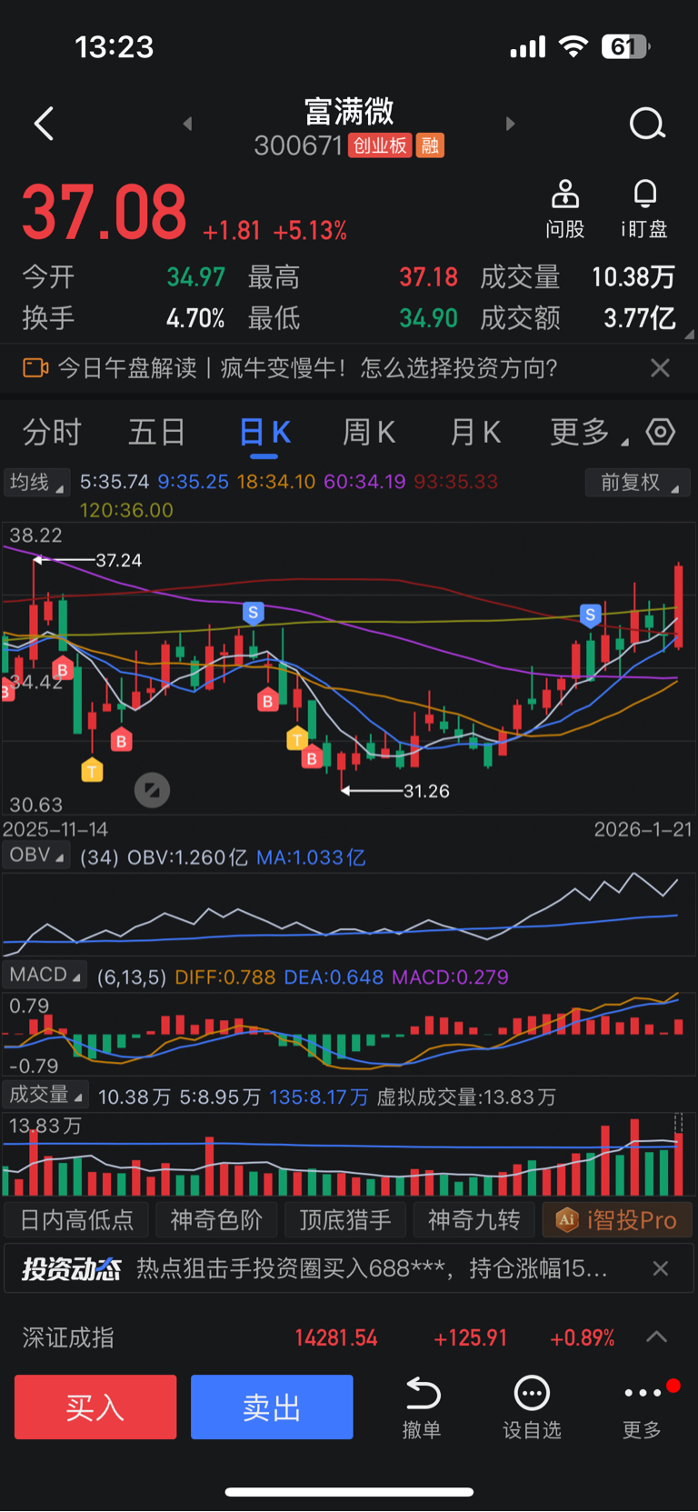
Task: Tap the yellow T marker above 30.63
Action: point(92,771)
